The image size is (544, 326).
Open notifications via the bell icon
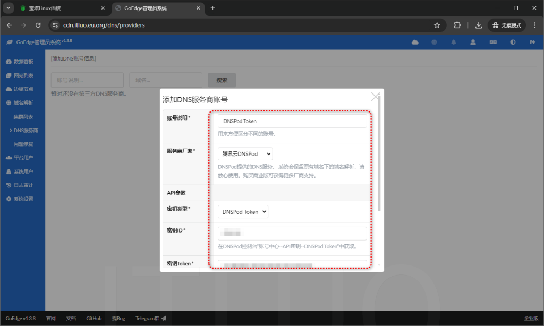[454, 41]
